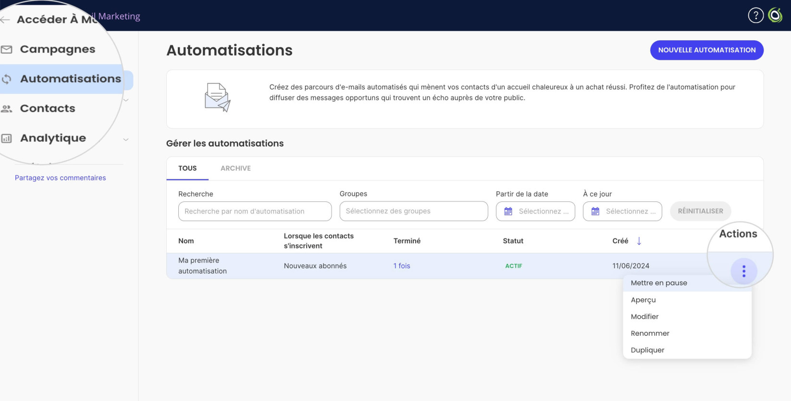
Task: Open the 1 fois completed link
Action: click(402, 266)
